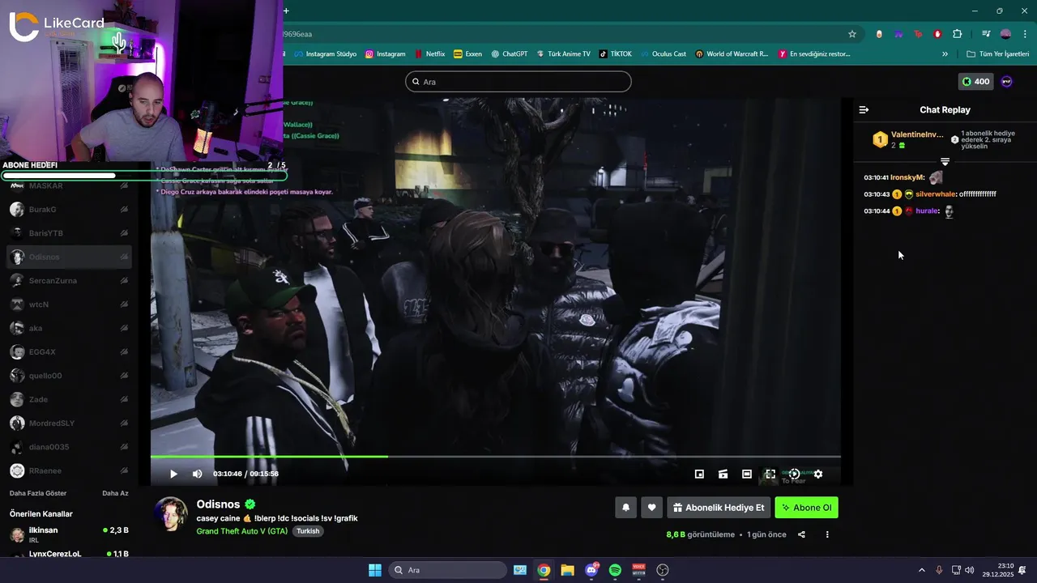
Task: Expand the gift leaderboard chevron
Action: 945,162
